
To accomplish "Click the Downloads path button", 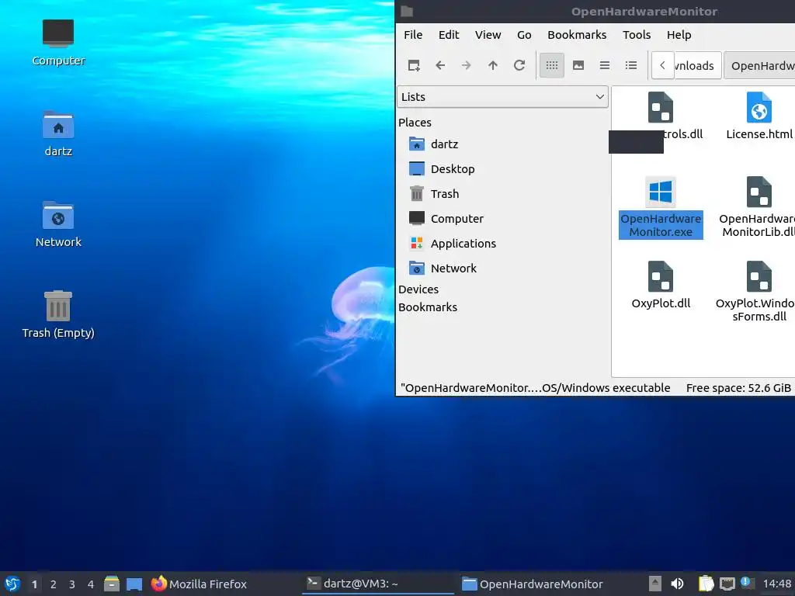I will pos(697,65).
